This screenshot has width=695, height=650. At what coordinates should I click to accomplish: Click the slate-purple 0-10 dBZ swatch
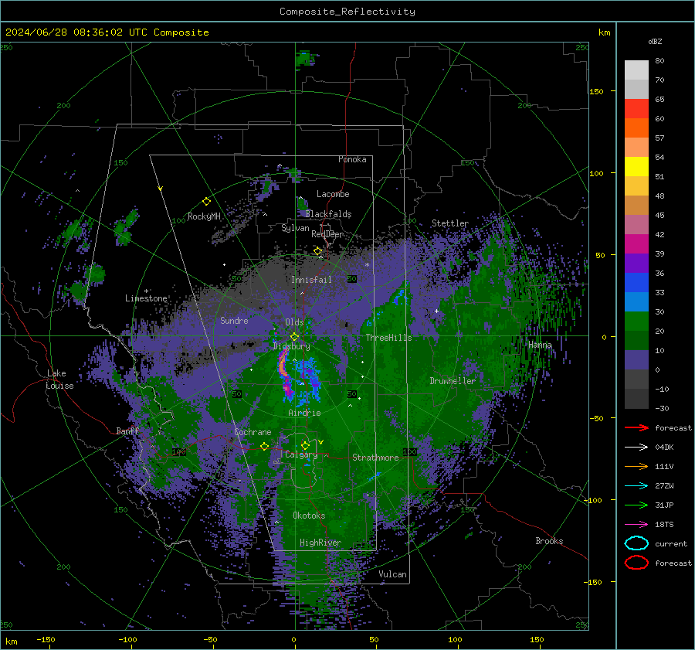click(x=636, y=360)
